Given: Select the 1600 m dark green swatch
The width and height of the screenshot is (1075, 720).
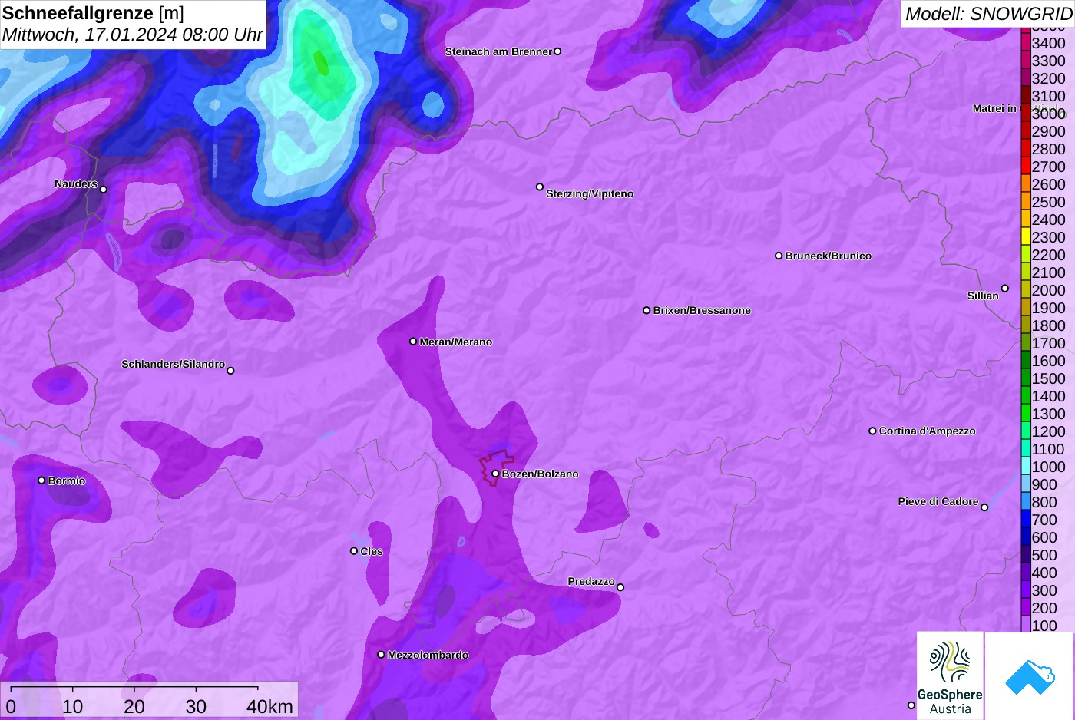Looking at the screenshot, I should point(1026,361).
